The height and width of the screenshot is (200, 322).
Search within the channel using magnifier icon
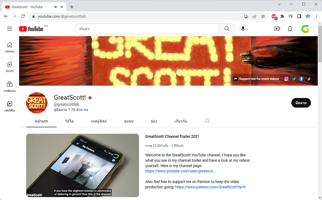pos(207,121)
